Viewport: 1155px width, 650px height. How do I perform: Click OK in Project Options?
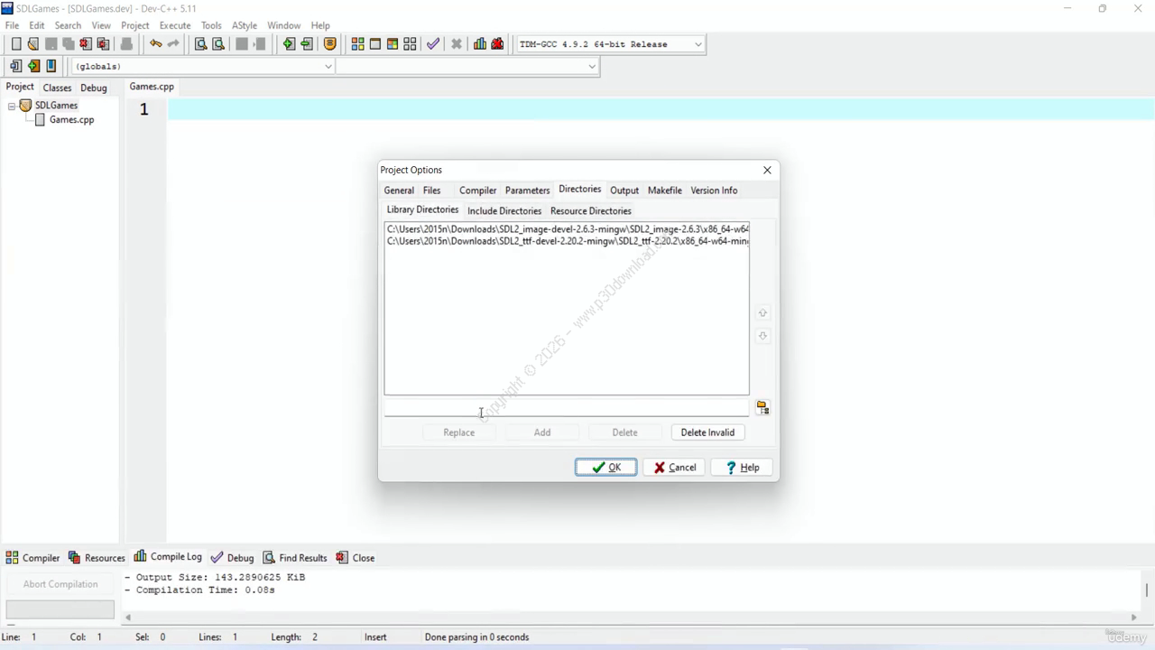coord(605,468)
